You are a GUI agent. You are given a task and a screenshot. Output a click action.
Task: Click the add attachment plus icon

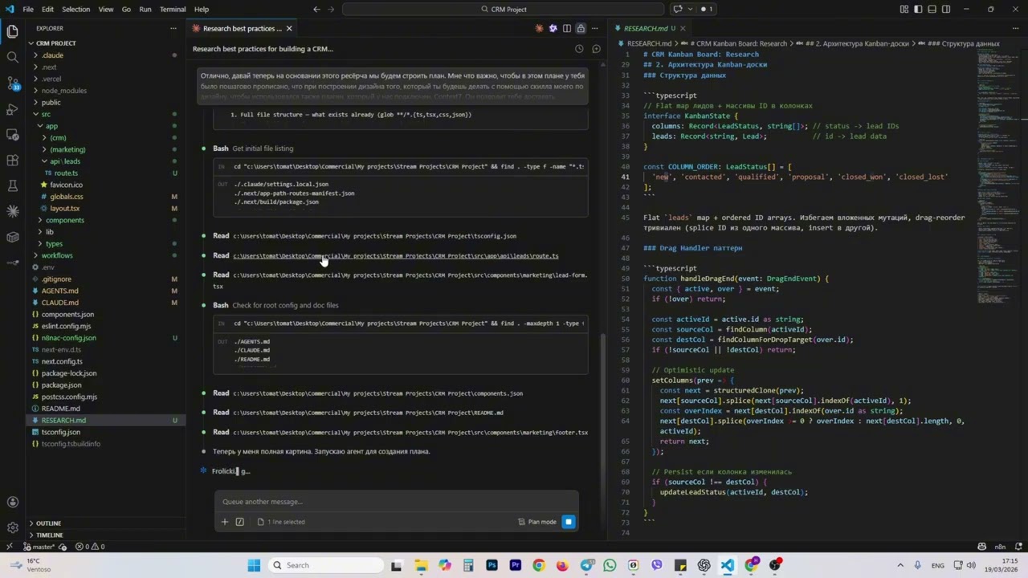[225, 522]
